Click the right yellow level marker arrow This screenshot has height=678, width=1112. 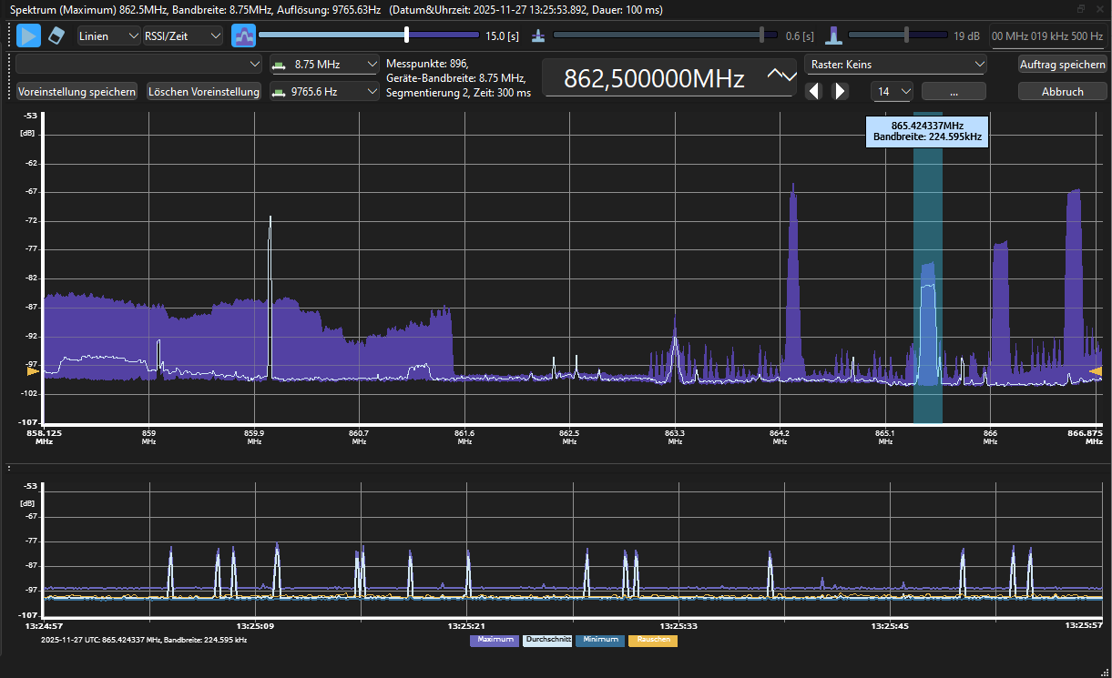pyautogui.click(x=1096, y=371)
